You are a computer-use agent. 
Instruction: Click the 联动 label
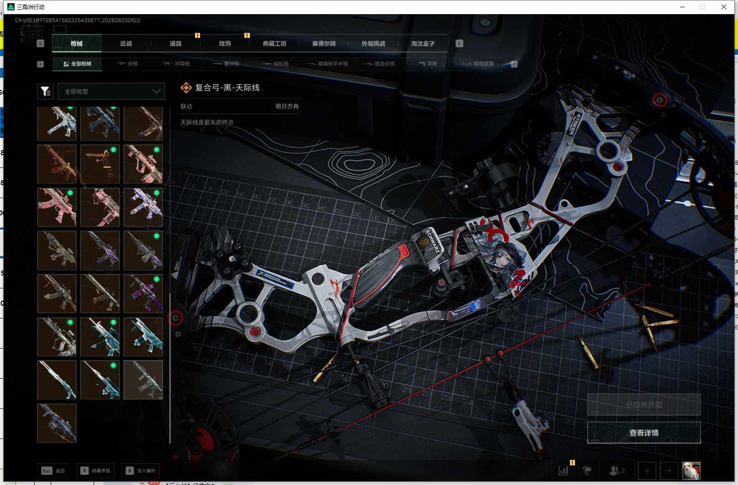point(186,106)
